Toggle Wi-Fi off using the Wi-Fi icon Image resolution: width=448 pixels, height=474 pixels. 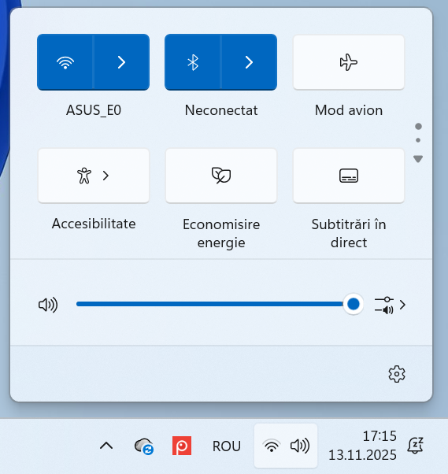coord(65,62)
